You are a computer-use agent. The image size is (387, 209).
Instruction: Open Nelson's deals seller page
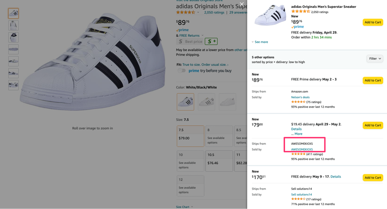click(300, 97)
